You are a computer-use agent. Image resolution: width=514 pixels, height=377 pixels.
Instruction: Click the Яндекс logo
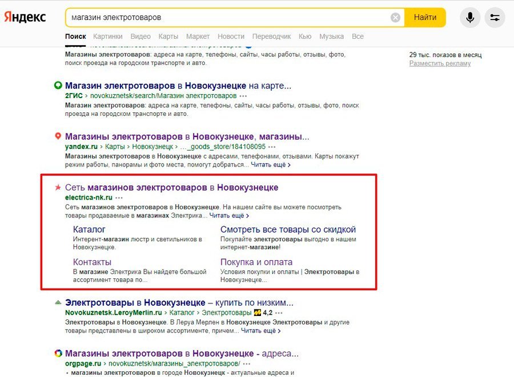click(25, 17)
